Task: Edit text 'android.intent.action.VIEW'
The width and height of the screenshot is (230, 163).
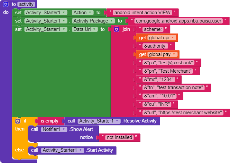Action: click(142, 13)
